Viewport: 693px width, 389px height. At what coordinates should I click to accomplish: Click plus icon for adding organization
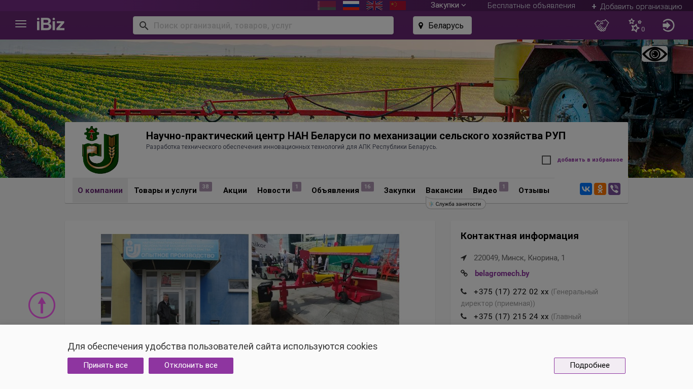coord(594,7)
